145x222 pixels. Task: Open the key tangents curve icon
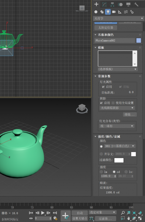click(91, 218)
